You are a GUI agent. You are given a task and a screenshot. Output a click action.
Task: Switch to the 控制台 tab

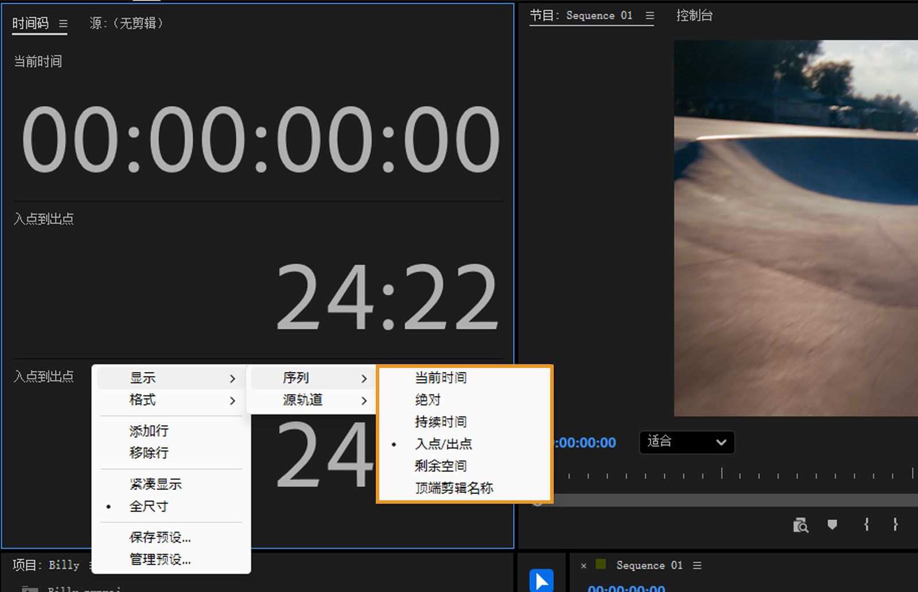694,15
